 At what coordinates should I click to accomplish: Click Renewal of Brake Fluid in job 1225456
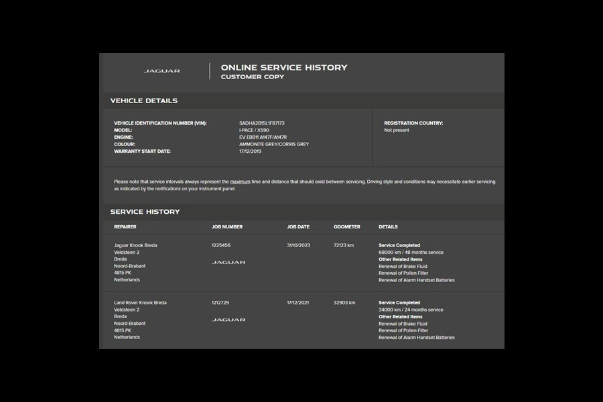click(403, 266)
